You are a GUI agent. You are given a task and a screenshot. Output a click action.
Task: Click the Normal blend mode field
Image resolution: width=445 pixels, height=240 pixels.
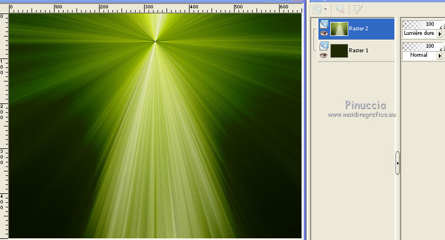coord(420,55)
